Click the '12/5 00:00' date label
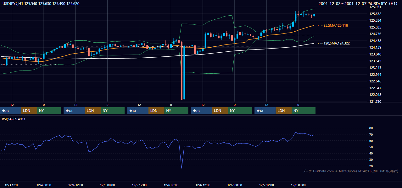 (107, 185)
